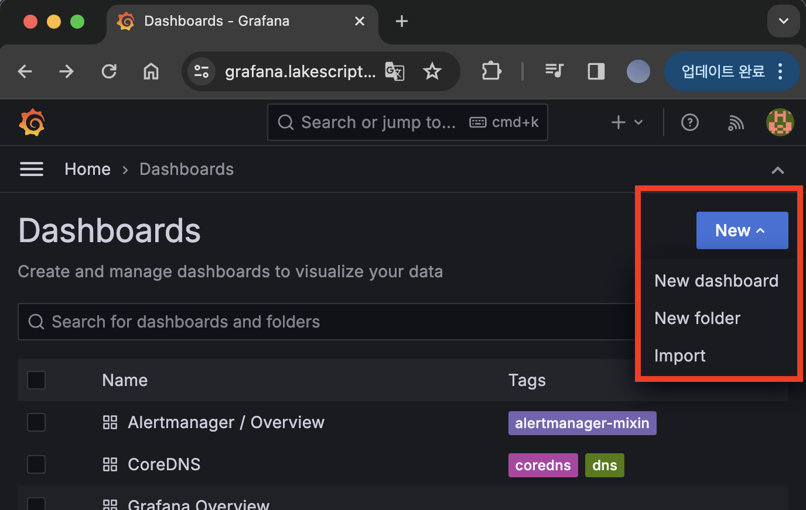Bookmark this page with the star

pos(432,71)
